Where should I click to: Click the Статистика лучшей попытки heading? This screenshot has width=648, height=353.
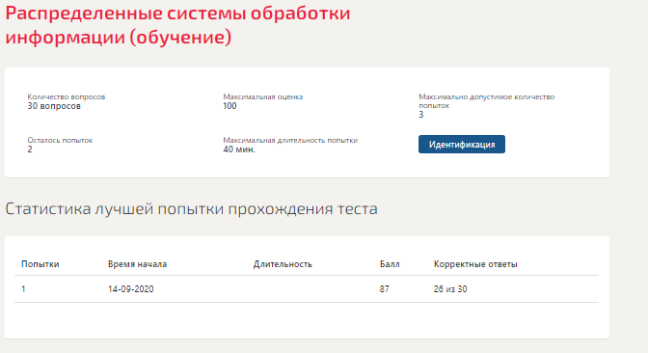pos(191,208)
